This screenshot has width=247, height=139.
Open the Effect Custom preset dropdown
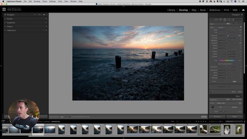point(221,27)
